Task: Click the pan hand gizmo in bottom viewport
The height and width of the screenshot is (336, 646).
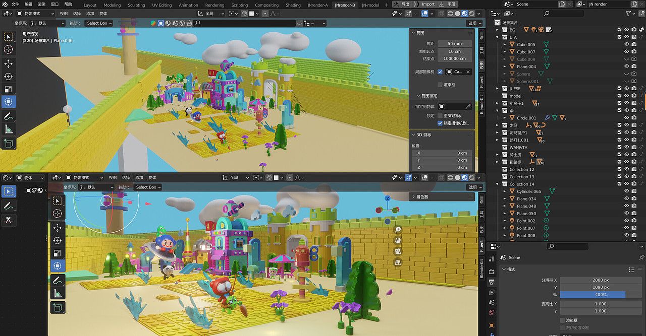Action: pos(398,241)
